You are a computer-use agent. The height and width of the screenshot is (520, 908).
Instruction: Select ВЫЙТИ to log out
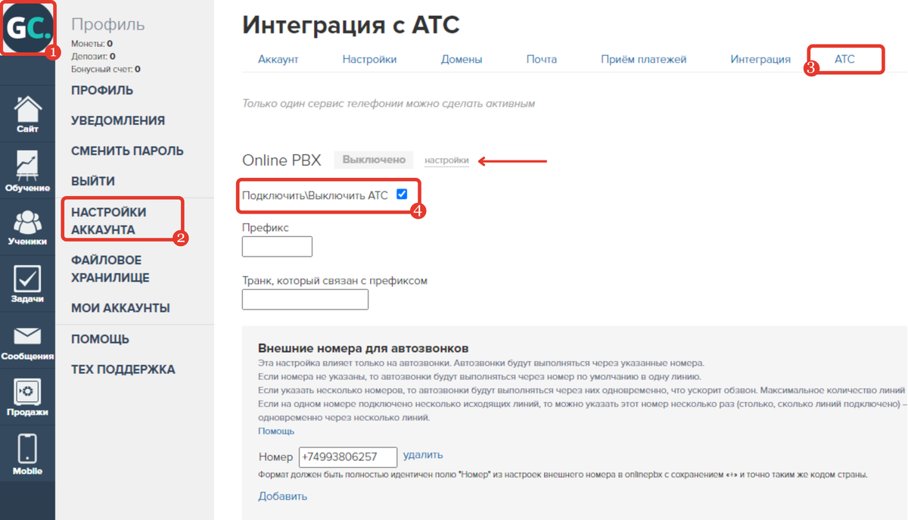tap(93, 181)
